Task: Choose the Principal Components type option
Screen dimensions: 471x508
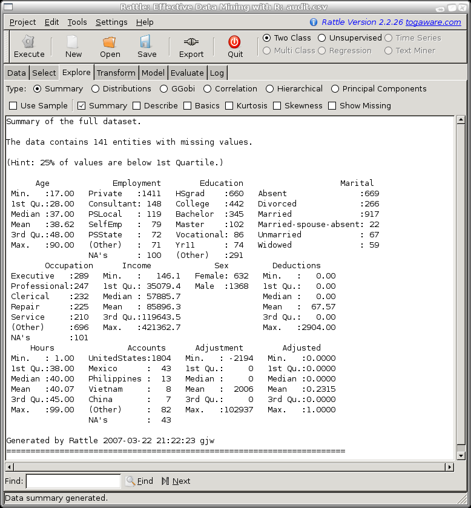Action: 335,89
